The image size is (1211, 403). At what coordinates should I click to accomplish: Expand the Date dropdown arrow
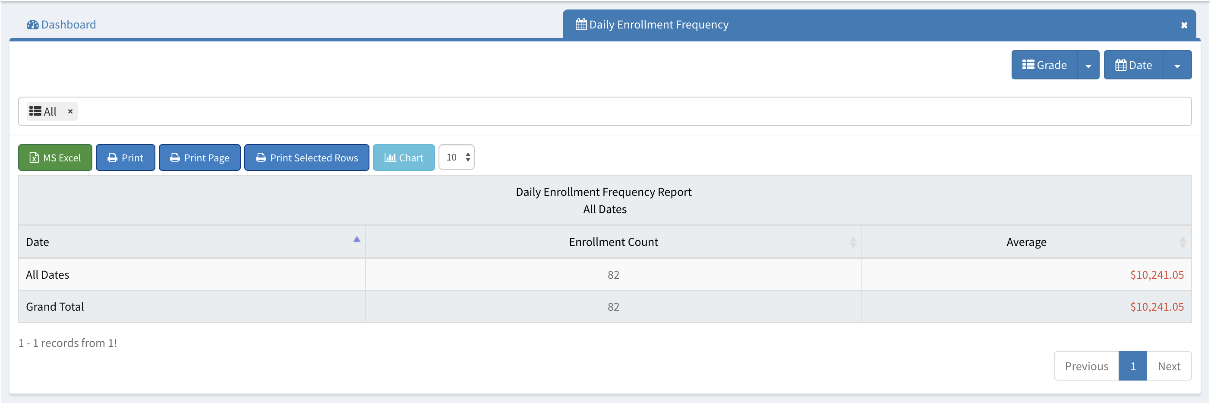coord(1176,65)
